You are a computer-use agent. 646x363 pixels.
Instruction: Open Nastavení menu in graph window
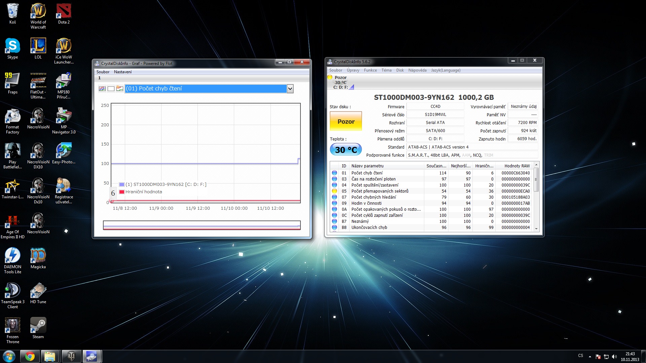pyautogui.click(x=122, y=72)
